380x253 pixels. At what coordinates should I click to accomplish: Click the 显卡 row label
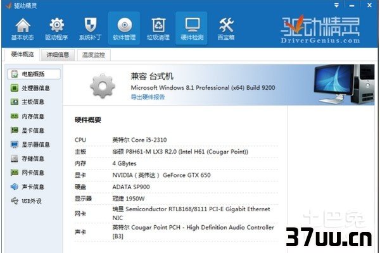click(80, 175)
